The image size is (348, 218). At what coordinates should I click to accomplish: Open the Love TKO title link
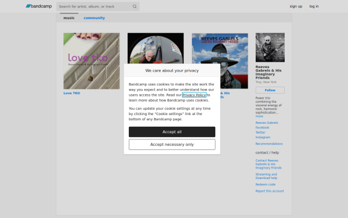(x=72, y=93)
